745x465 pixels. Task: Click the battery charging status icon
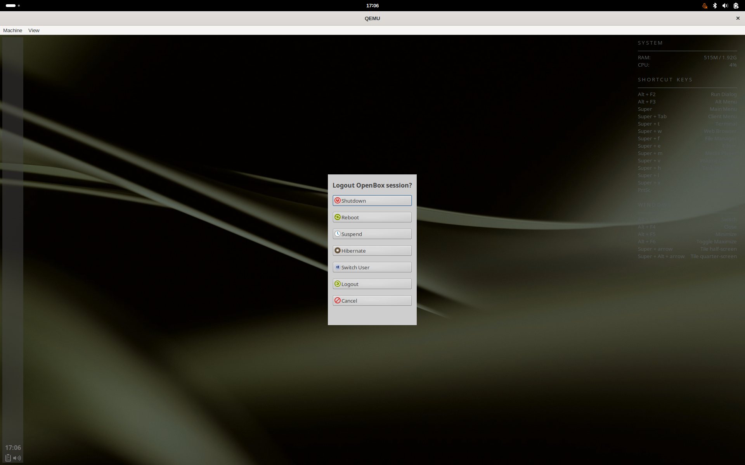click(x=736, y=5)
